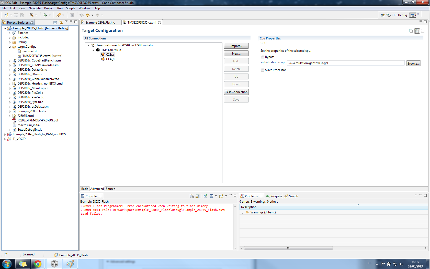
Task: Close the Console view tab
Action: (x=100, y=196)
